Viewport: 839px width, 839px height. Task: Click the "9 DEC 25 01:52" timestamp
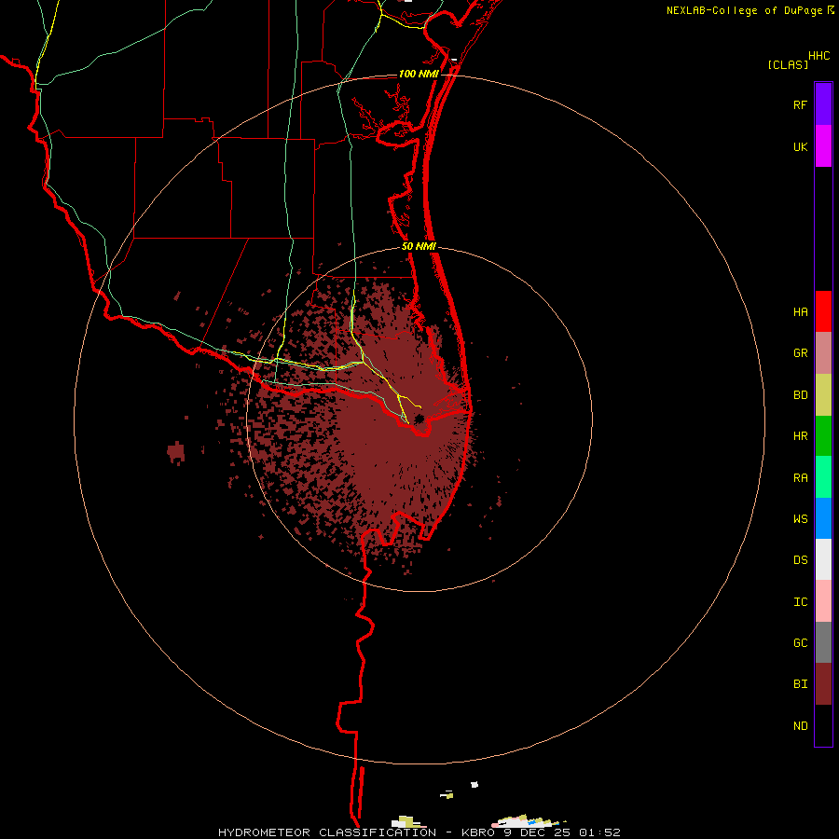tap(562, 832)
